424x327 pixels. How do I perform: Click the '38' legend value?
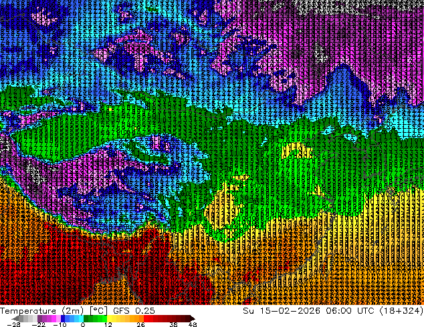[x=174, y=324]
